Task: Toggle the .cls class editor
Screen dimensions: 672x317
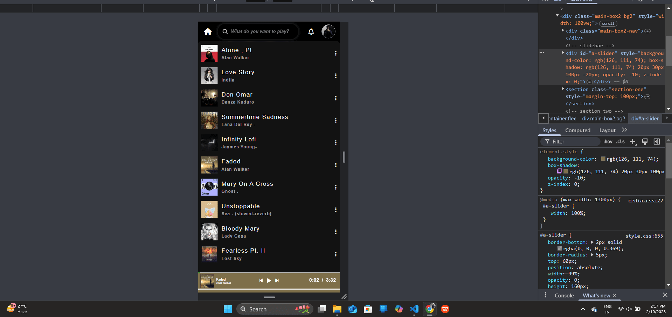Action: point(620,142)
